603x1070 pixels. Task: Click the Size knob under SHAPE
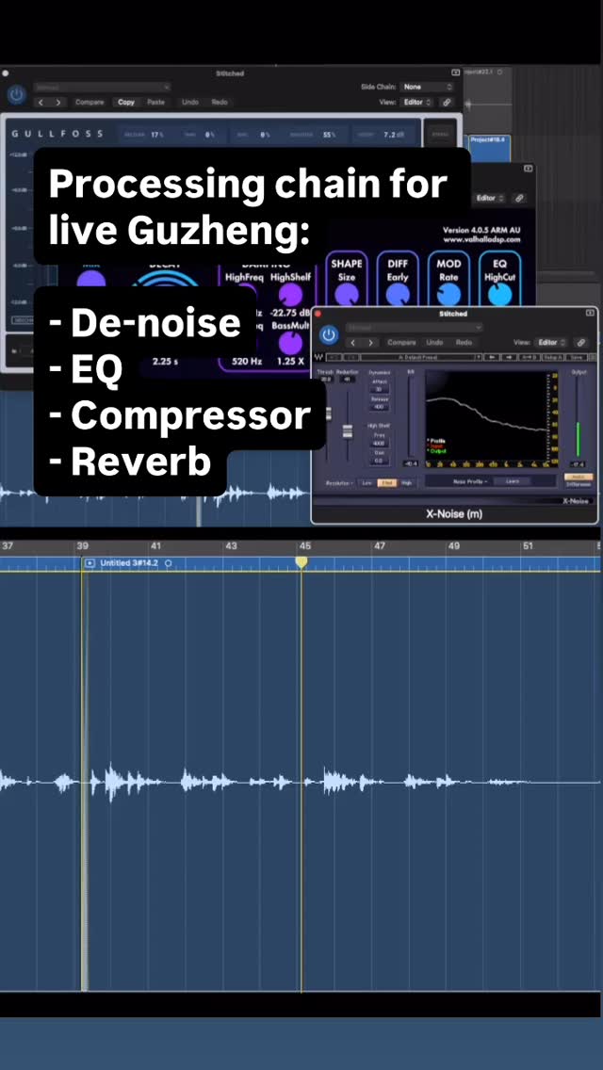point(347,294)
